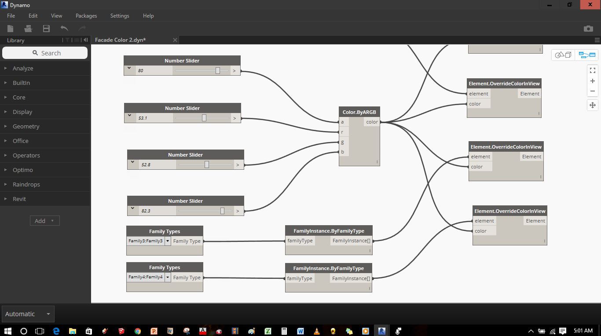The height and width of the screenshot is (336, 601).
Task: Change library view layout icon
Action: pos(77,40)
